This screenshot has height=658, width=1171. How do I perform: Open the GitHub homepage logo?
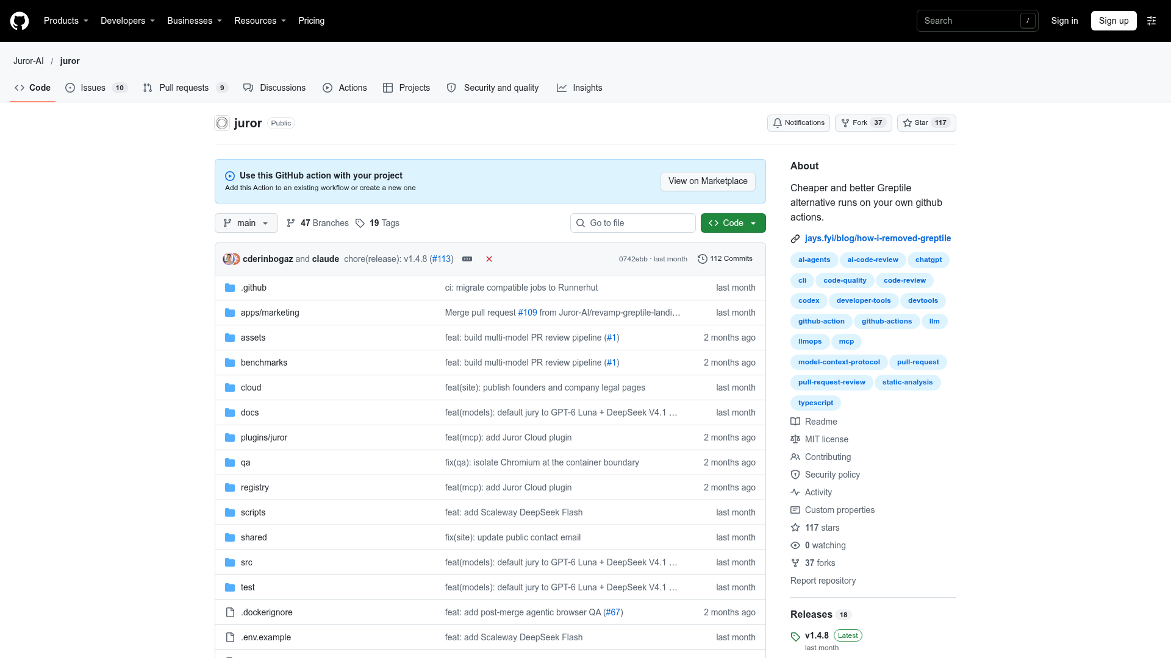pos(20,21)
